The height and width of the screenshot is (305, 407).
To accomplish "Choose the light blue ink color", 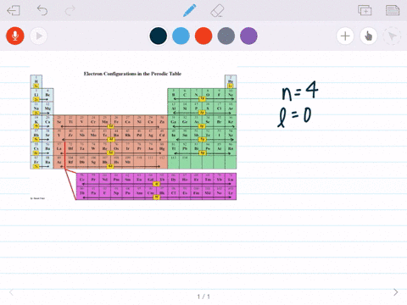I will (181, 36).
